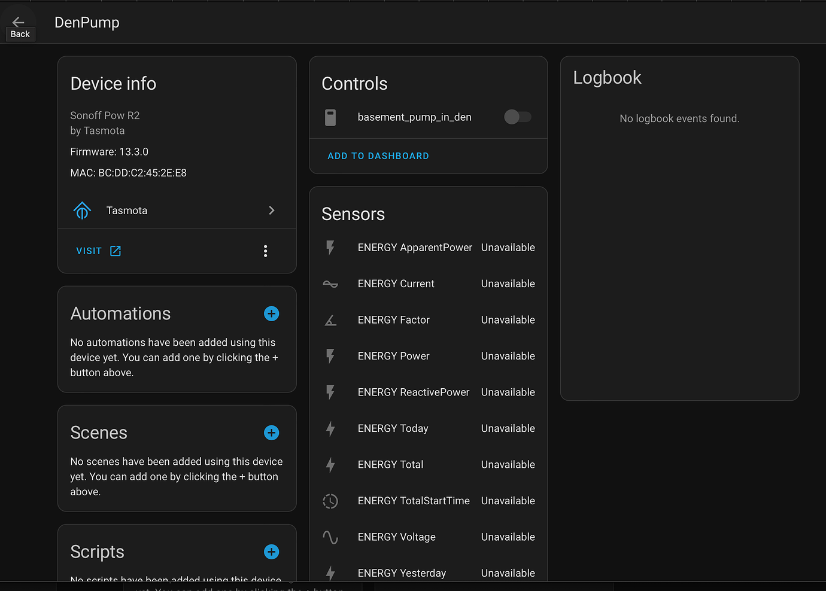This screenshot has height=591, width=826.
Task: Click the basement_pump_in_den switch device icon
Action: pos(330,117)
